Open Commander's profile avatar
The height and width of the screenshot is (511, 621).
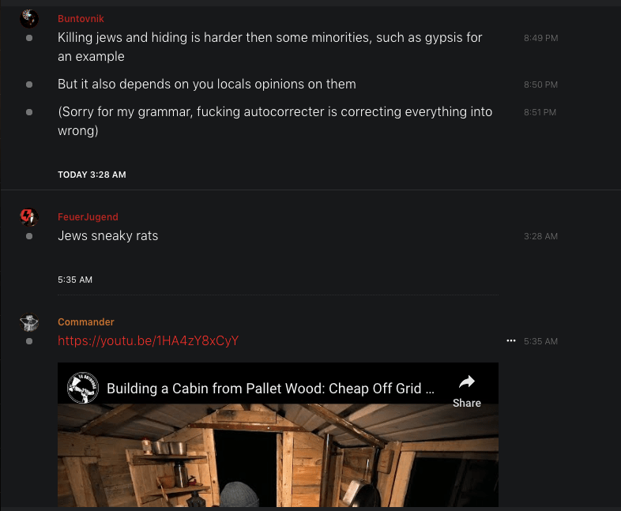(x=29, y=321)
